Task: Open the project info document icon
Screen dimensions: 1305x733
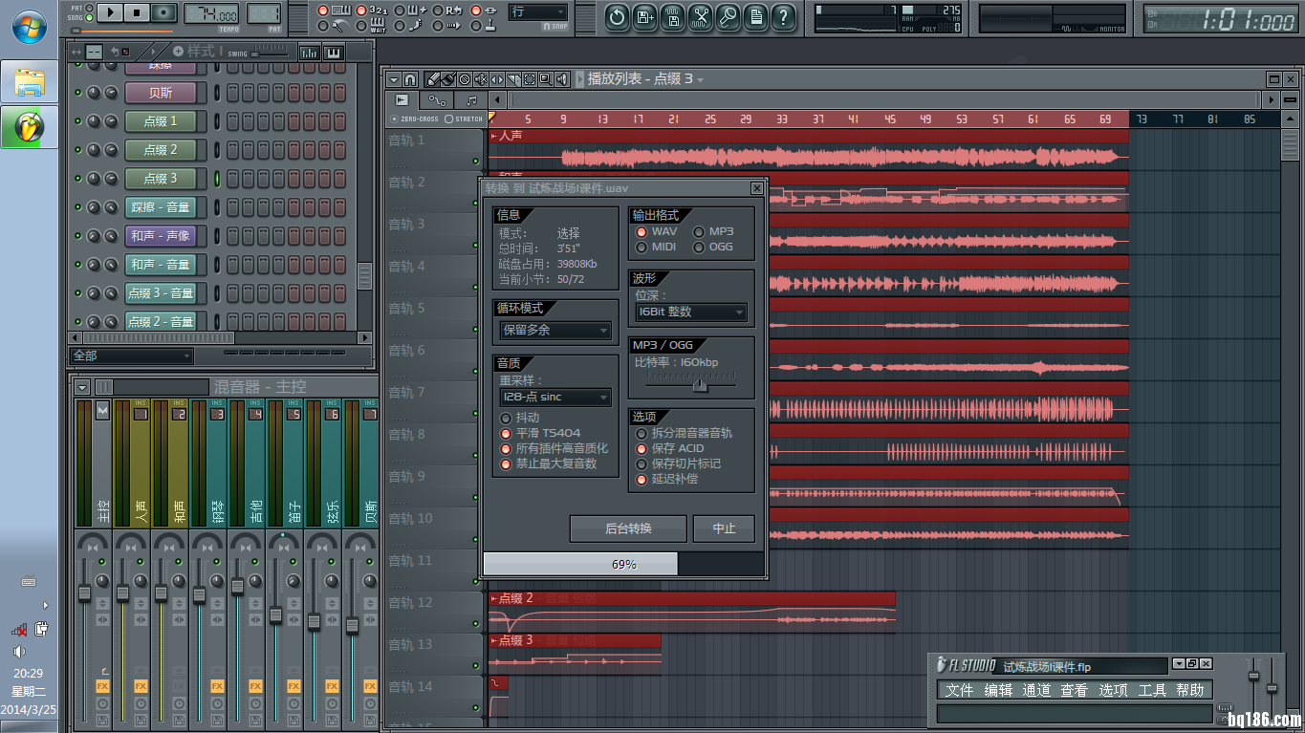Action: click(756, 15)
